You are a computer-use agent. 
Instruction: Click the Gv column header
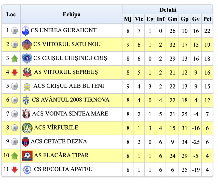[196, 19]
